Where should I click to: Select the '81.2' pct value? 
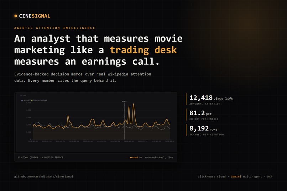[197, 113]
